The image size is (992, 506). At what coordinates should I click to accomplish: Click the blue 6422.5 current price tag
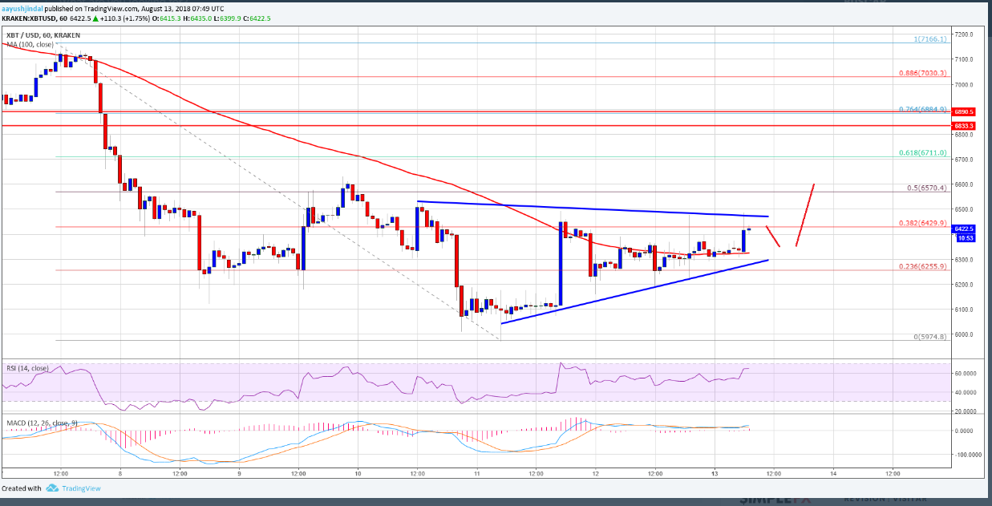click(x=963, y=229)
